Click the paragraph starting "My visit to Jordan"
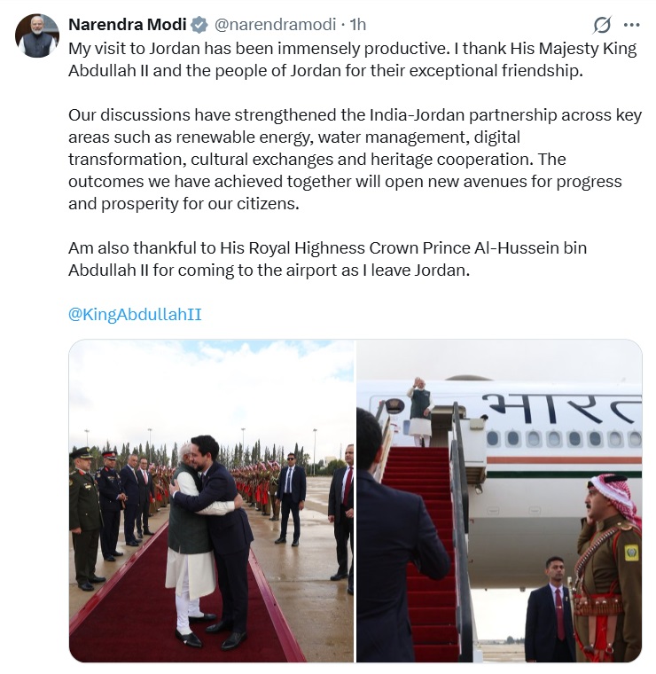This screenshot has height=674, width=656. tap(352, 59)
